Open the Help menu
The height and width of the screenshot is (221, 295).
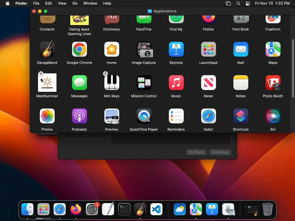107,3
